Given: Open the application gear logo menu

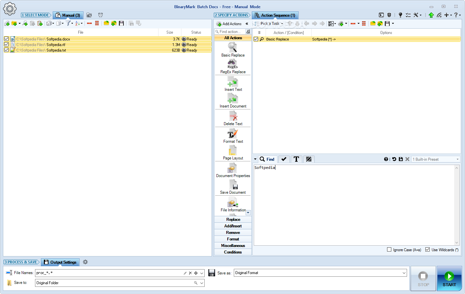Looking at the screenshot, I should 9,9.
